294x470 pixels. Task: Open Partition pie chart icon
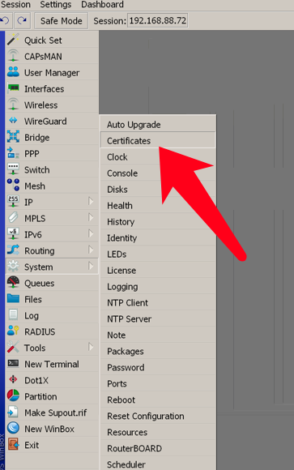pyautogui.click(x=13, y=396)
